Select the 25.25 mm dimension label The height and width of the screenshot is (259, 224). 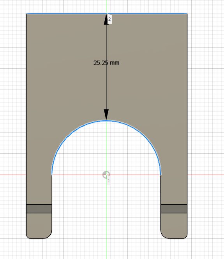(106, 63)
